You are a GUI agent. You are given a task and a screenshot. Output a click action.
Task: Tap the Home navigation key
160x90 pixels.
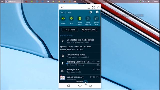pyautogui.click(x=80, y=86)
